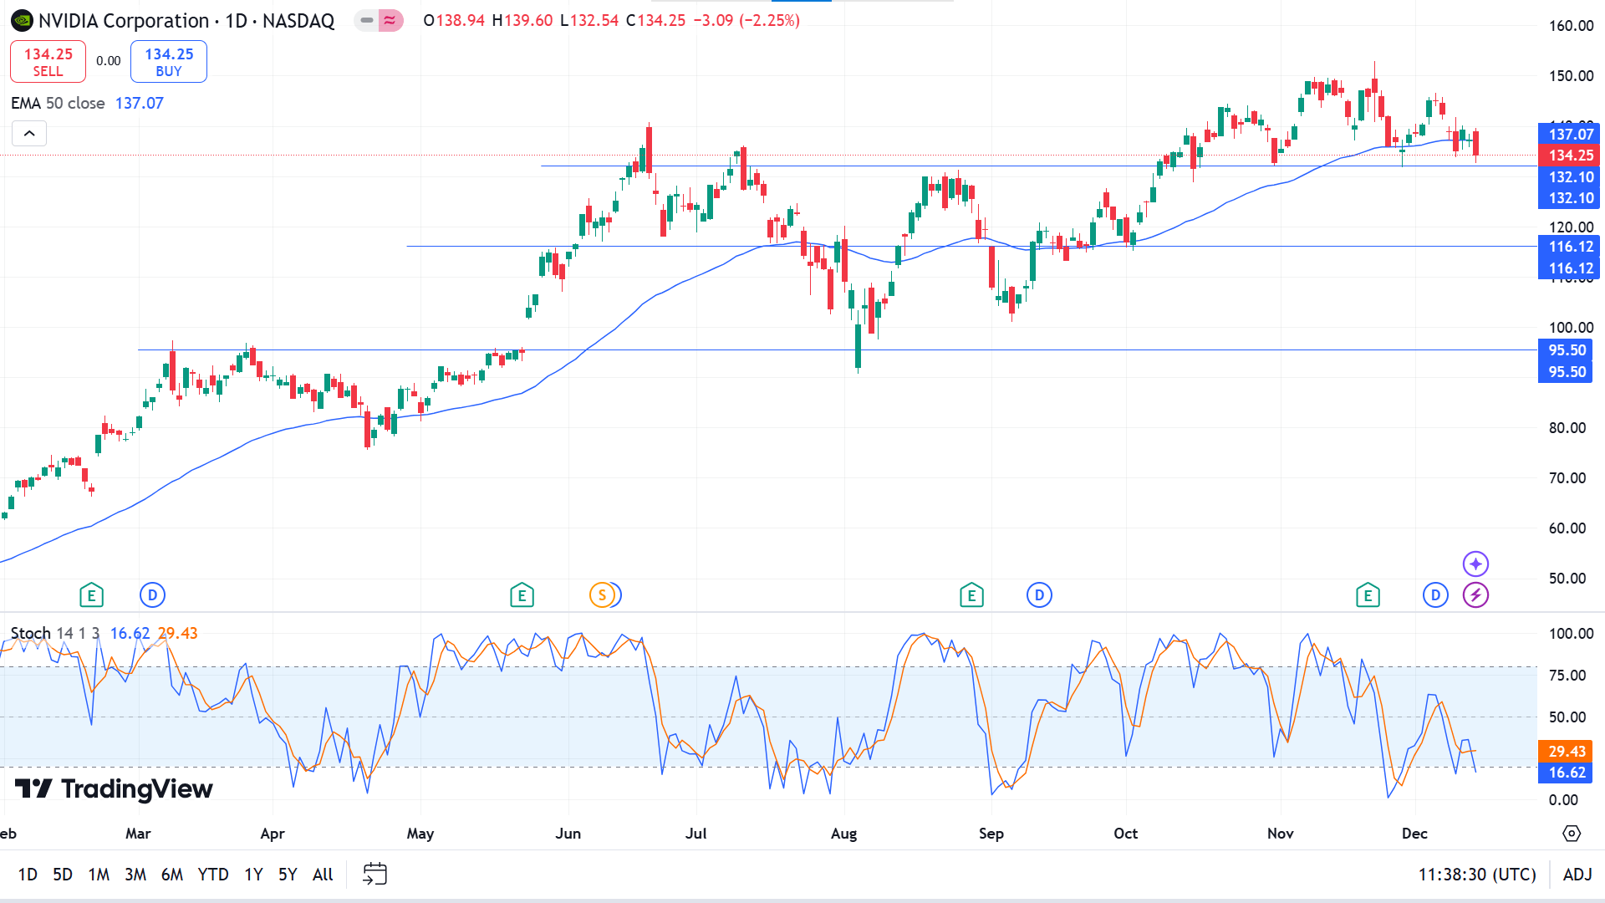
Task: Open the dividend marker in March
Action: click(x=152, y=595)
